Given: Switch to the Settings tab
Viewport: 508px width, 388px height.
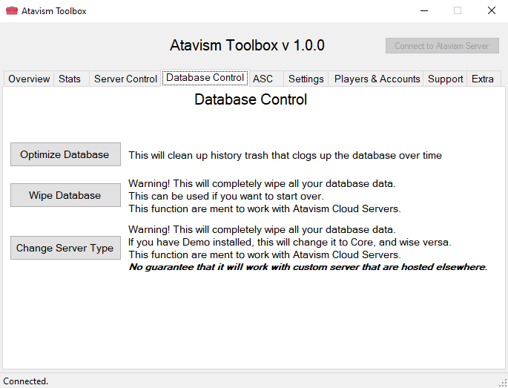Looking at the screenshot, I should click(306, 79).
